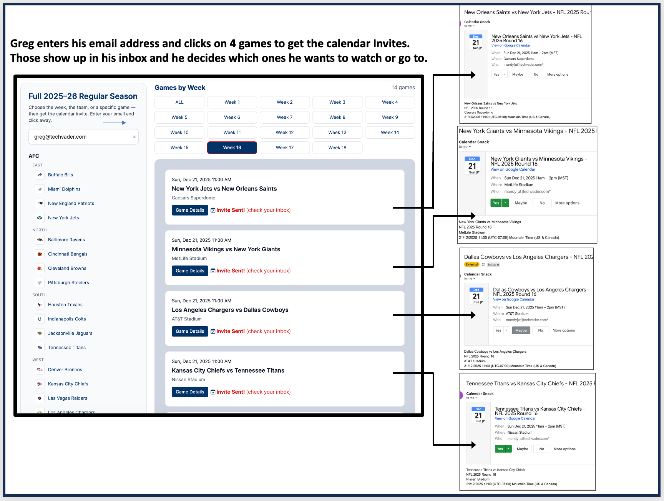Viewport: 664px width, 501px height.
Task: Click the Cleveland Browns logo icon
Action: point(40,268)
